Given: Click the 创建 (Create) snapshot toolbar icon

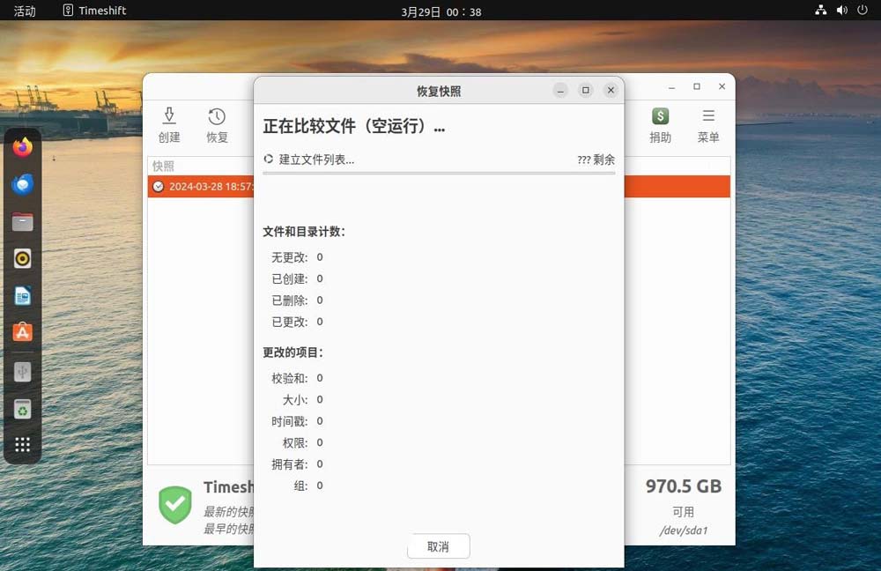Looking at the screenshot, I should pyautogui.click(x=169, y=124).
